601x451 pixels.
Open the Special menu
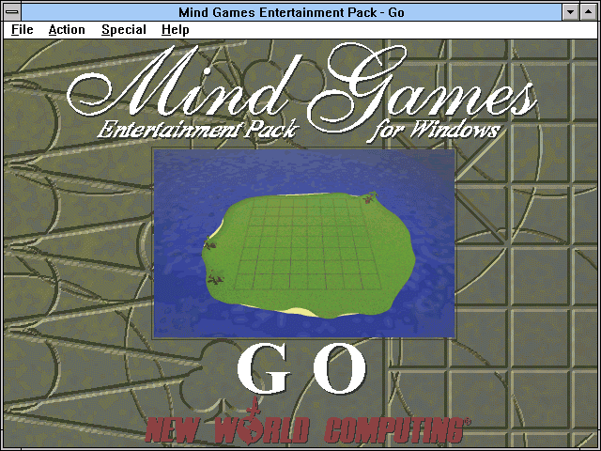click(x=124, y=30)
